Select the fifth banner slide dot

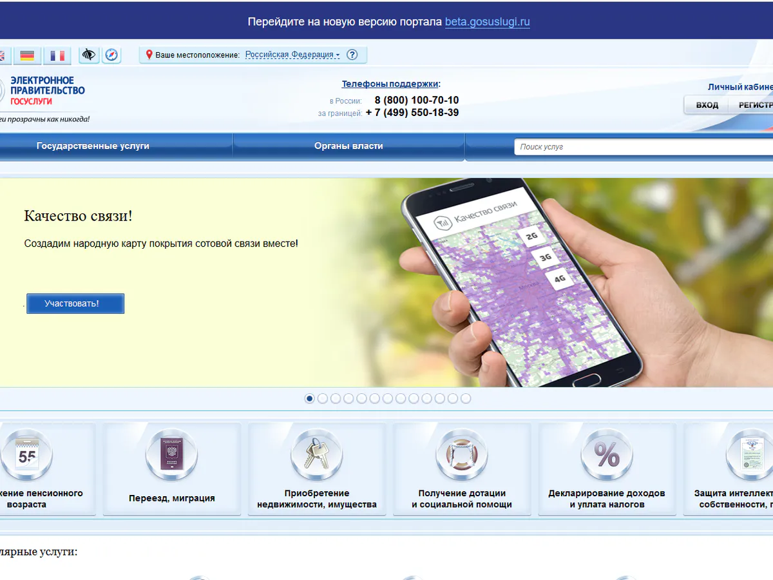coord(361,398)
